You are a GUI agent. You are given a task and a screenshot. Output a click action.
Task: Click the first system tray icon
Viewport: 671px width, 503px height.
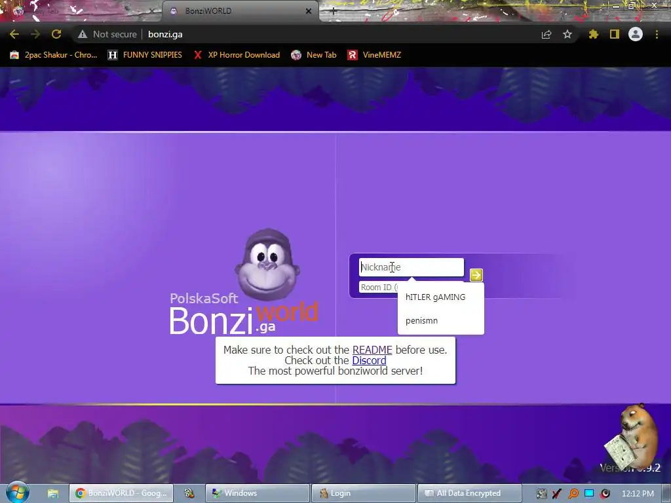click(541, 494)
